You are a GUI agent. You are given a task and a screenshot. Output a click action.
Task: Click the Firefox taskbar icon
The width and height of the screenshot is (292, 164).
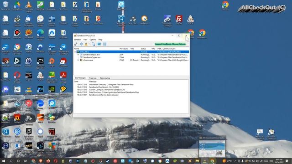tap(48, 161)
